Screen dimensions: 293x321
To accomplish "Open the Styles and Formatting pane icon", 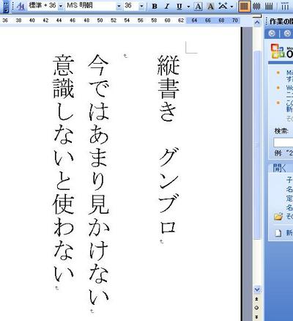I will (x=21, y=6).
